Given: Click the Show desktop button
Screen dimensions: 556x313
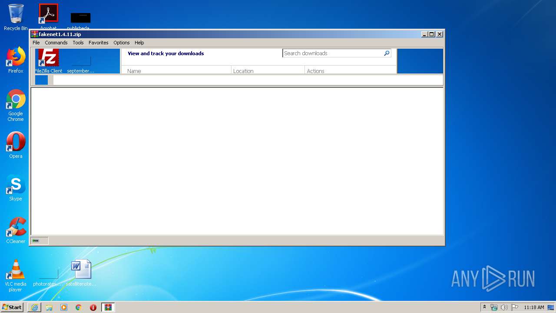Looking at the screenshot, I should [x=551, y=307].
